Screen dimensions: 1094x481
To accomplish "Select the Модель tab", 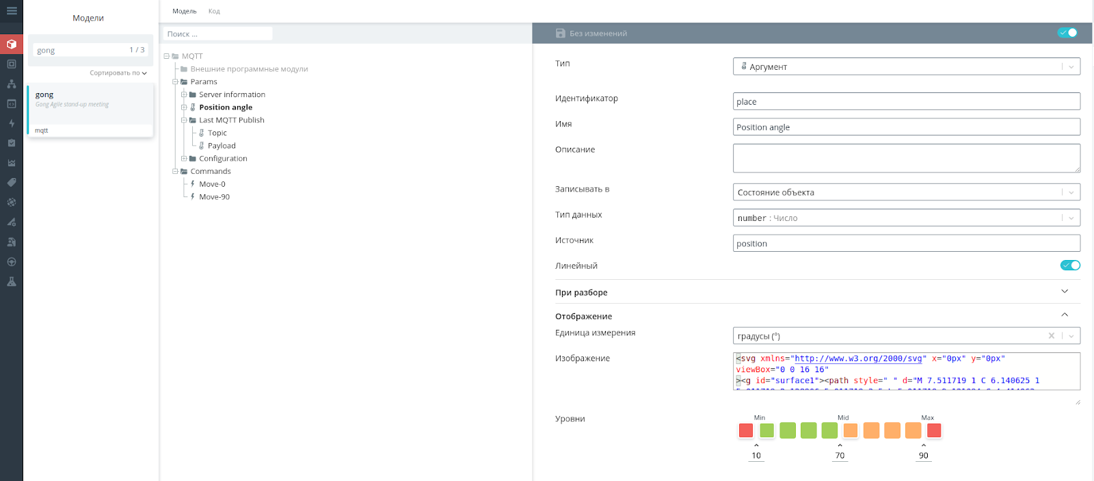I will click(x=184, y=11).
